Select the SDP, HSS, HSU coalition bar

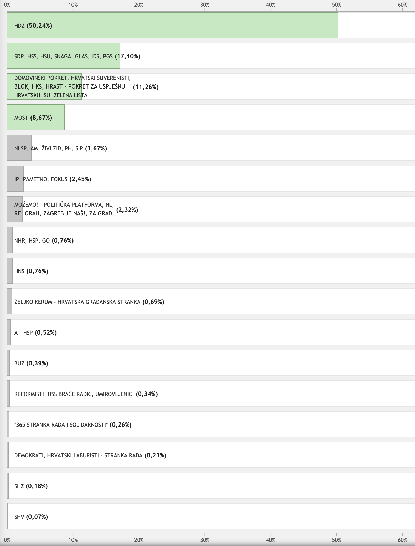click(63, 56)
